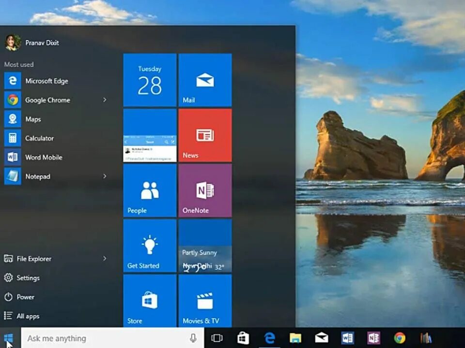Open the Calculator app icon

13,138
